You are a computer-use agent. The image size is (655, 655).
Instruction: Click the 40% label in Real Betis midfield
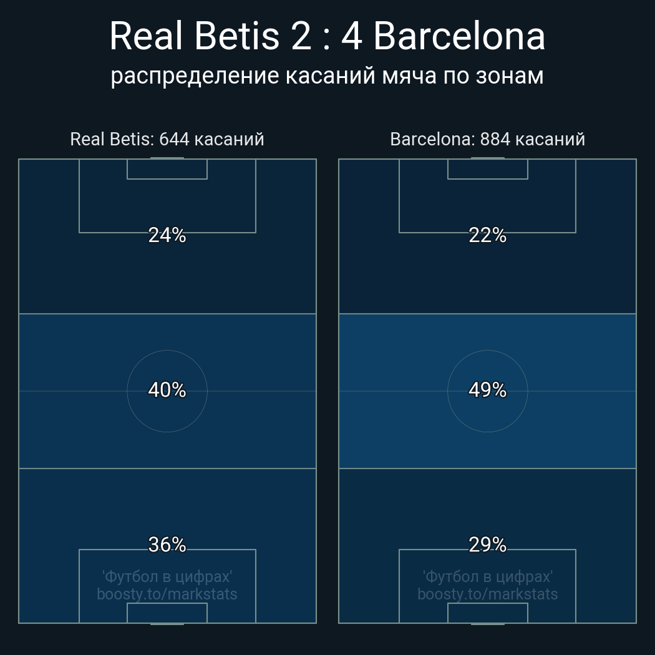click(167, 390)
